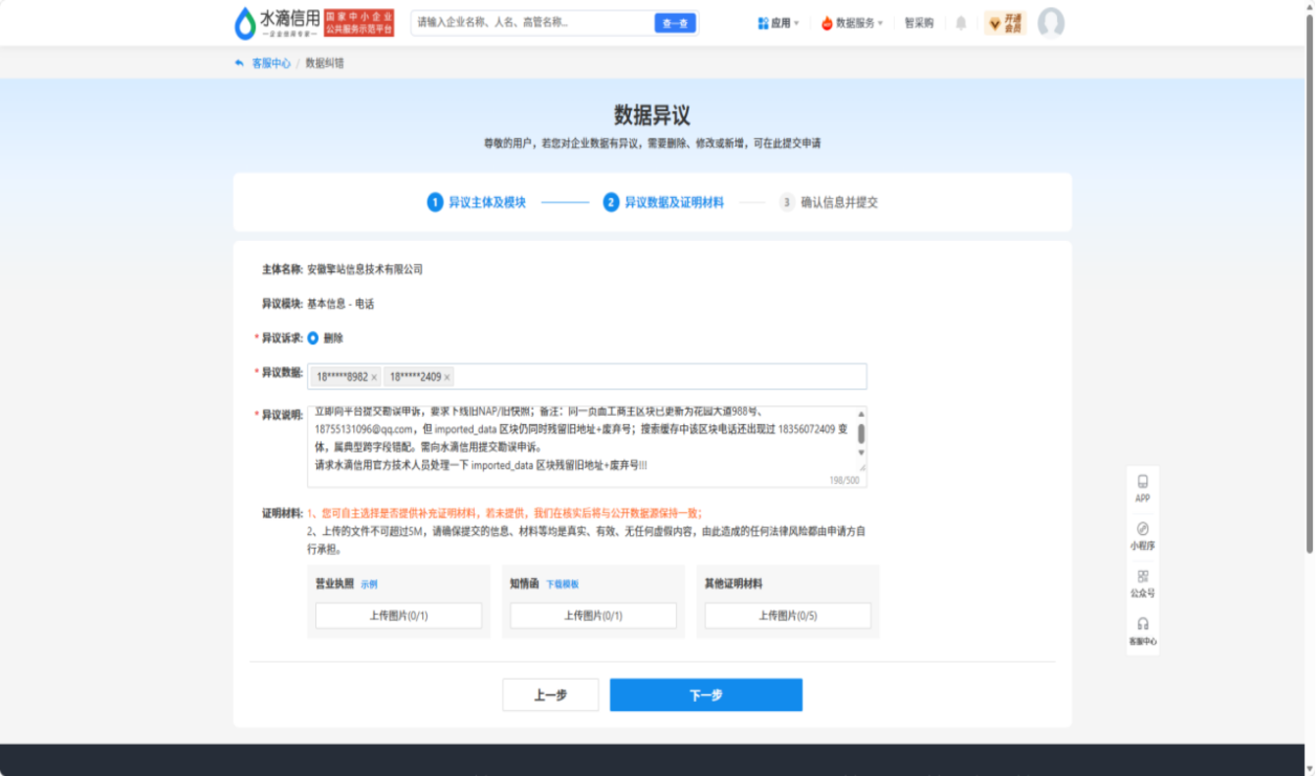The image size is (1316, 776).
Task: Go to 客服中心 breadcrumb link
Action: pos(271,63)
